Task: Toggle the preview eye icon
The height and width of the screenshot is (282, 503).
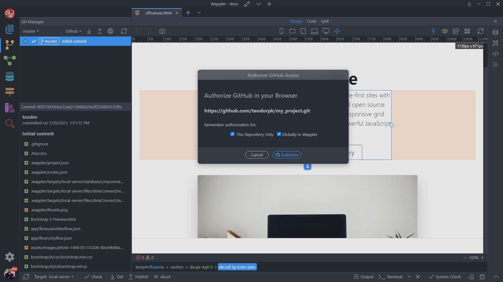Action: click(x=445, y=31)
